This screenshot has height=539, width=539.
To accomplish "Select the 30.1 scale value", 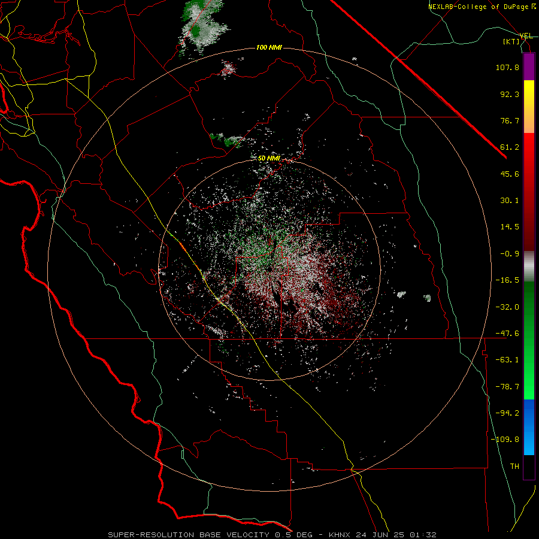I will click(510, 201).
